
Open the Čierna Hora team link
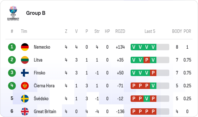pos(44,86)
